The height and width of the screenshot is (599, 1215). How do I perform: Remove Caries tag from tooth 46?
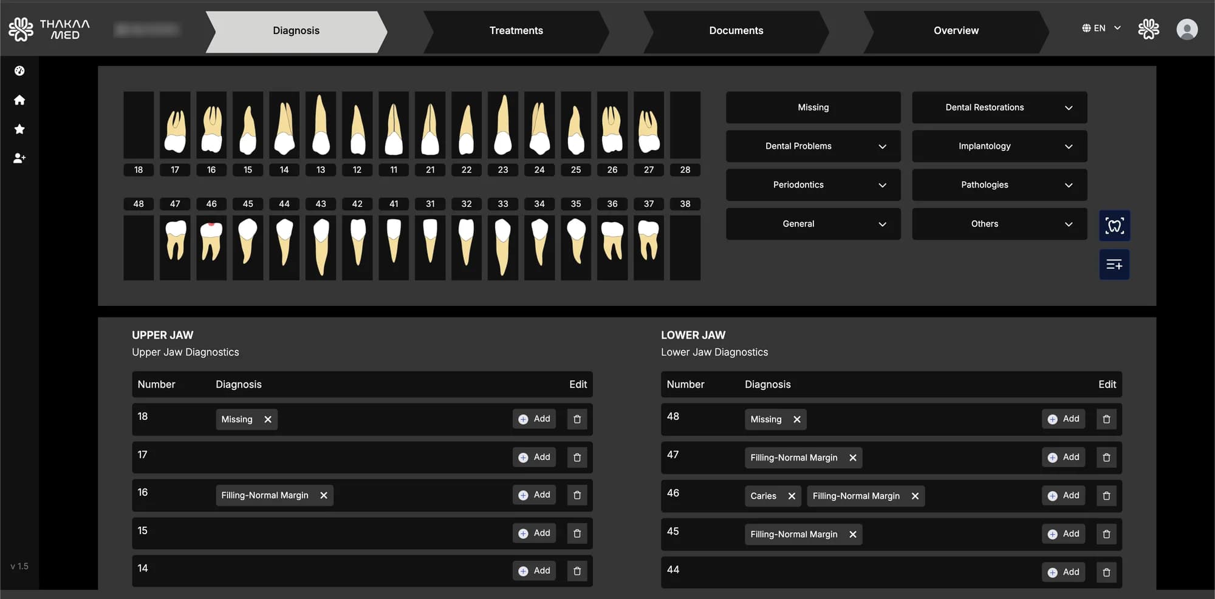792,496
